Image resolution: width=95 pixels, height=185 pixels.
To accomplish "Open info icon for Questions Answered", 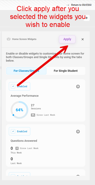I will [x=78, y=131].
